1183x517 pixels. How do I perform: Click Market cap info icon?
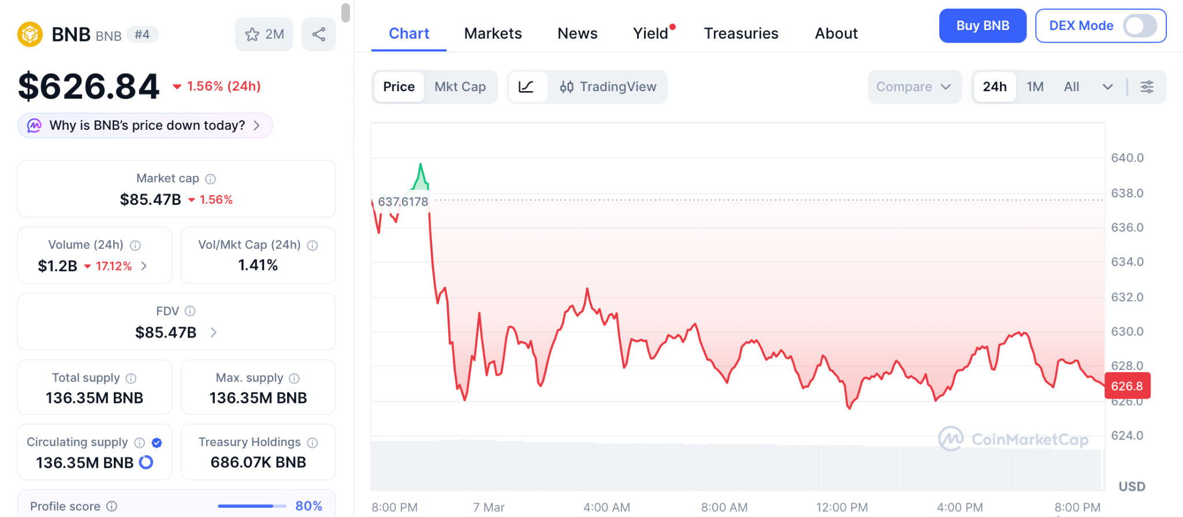pyautogui.click(x=211, y=179)
